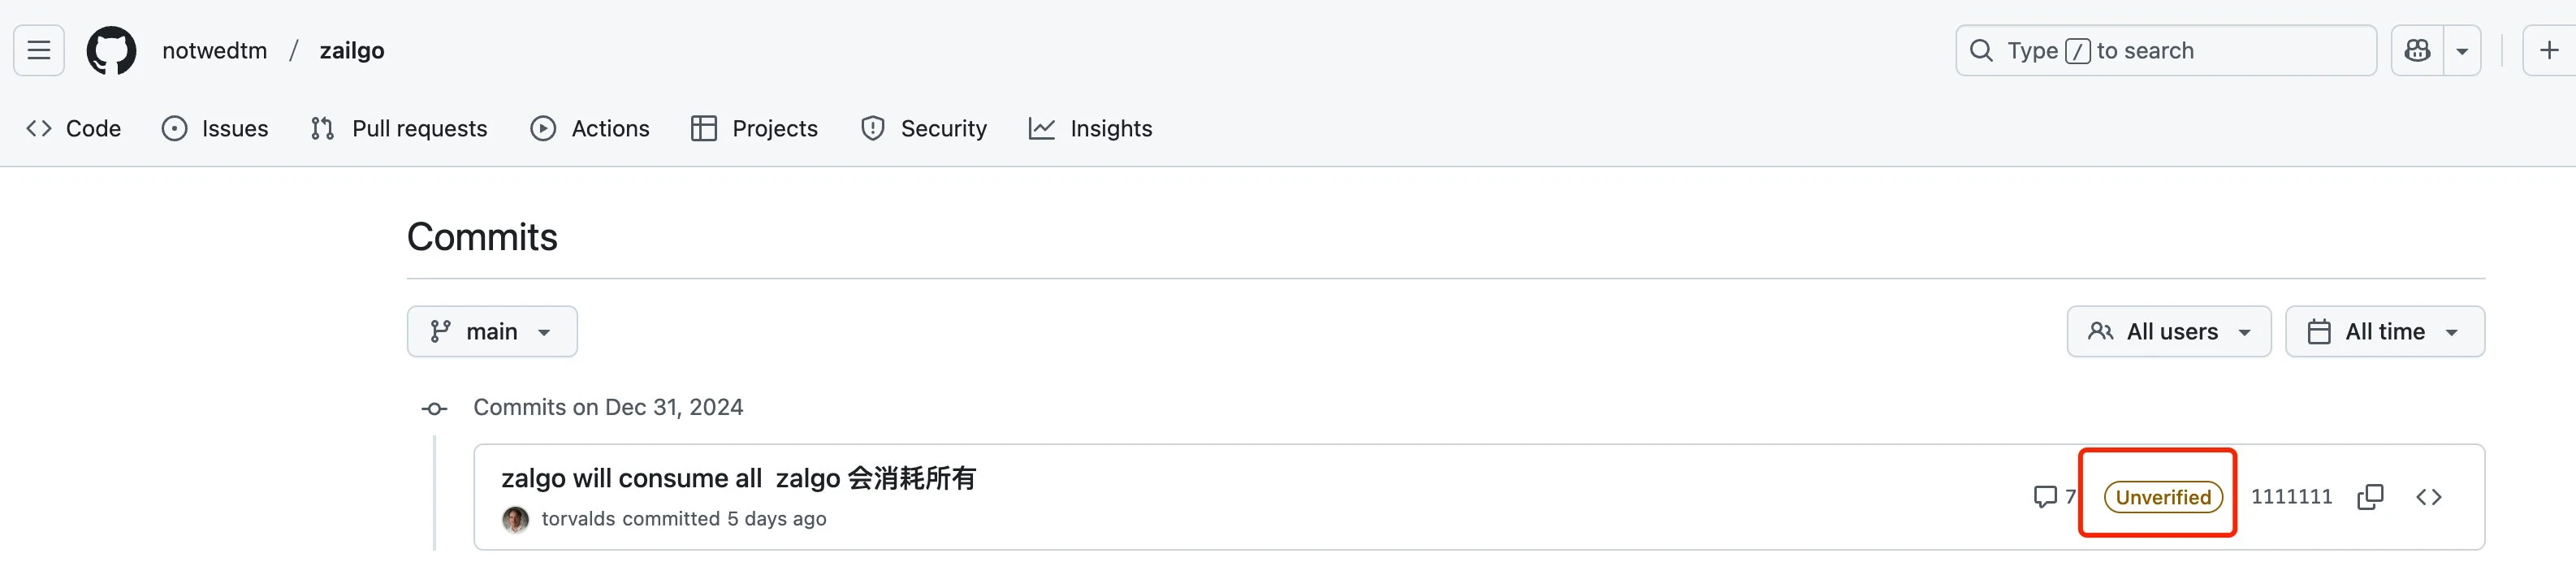2576x588 pixels.
Task: Go to the GitHub homepage logo
Action: [111, 50]
